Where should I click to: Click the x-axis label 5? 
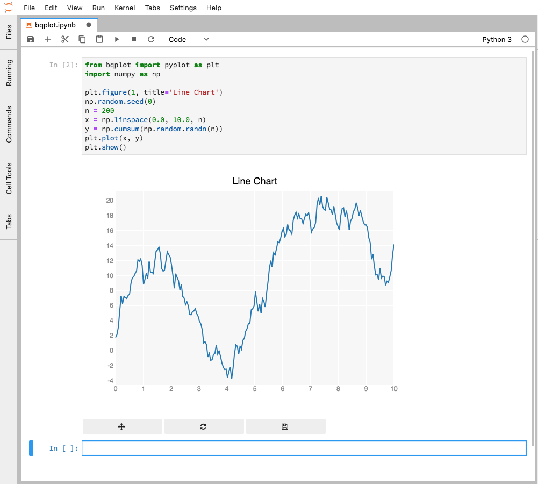255,389
